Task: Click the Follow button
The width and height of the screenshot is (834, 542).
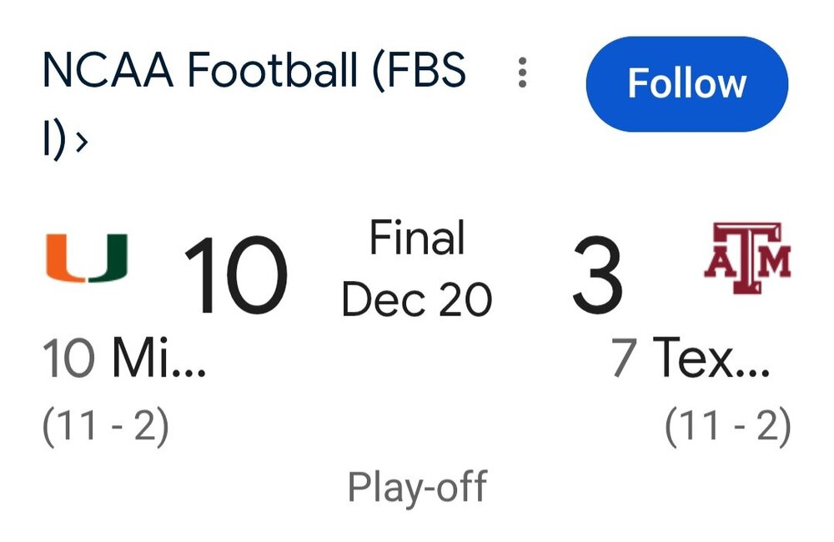Action: point(686,84)
